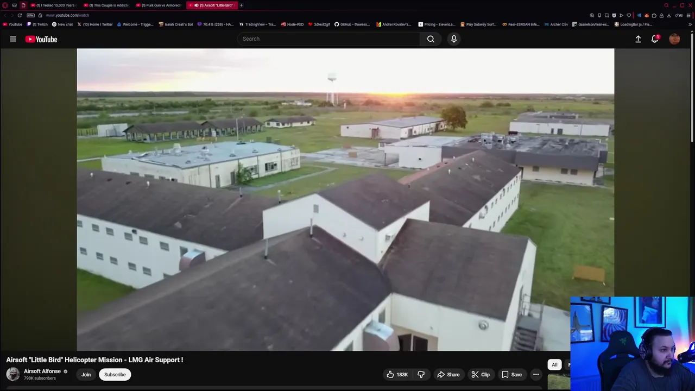Viewport: 695px width, 391px height.
Task: Dislike the video with thumbs down
Action: [x=421, y=374]
